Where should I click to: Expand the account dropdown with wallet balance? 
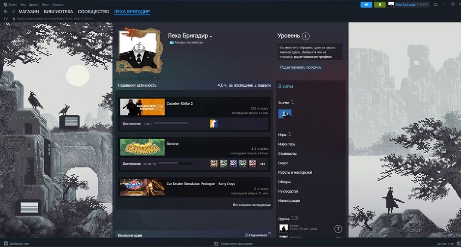(411, 5)
